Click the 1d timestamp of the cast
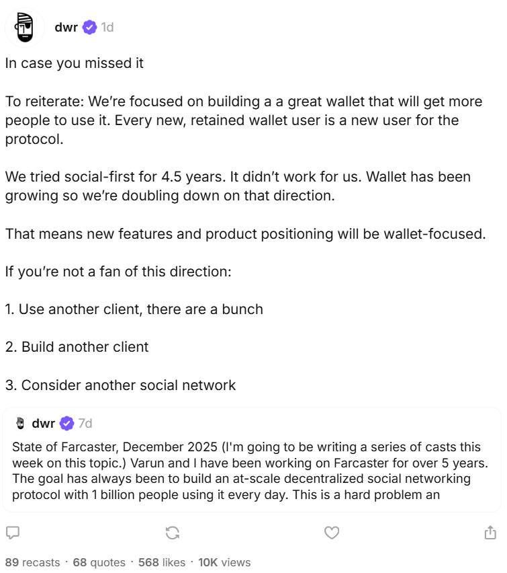Image resolution: width=507 pixels, height=573 pixels. (x=107, y=28)
